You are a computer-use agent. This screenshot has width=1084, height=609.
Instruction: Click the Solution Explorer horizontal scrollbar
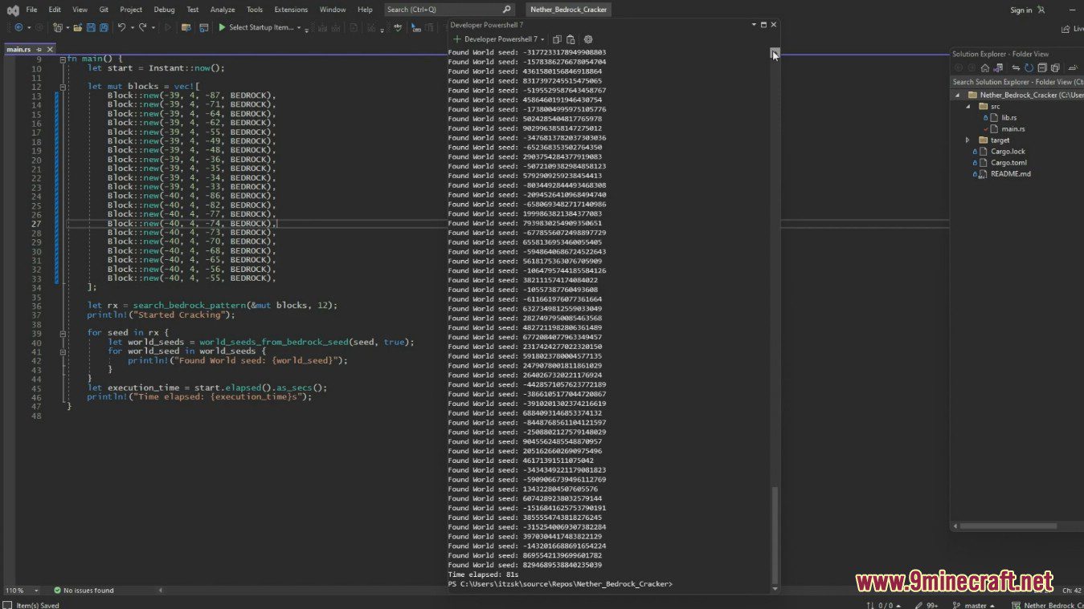tap(1008, 526)
